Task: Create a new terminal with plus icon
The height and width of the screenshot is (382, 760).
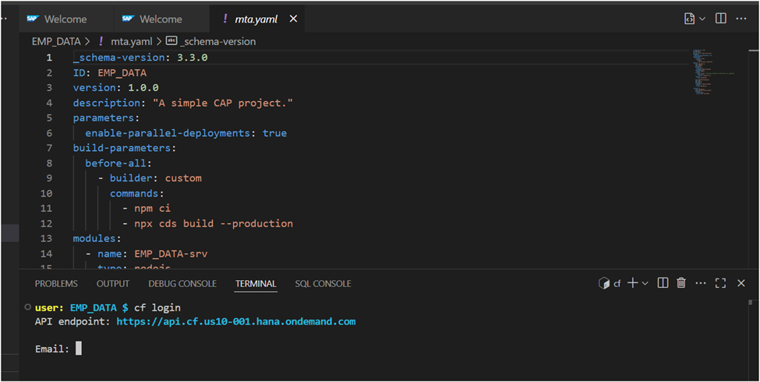Action: (632, 283)
